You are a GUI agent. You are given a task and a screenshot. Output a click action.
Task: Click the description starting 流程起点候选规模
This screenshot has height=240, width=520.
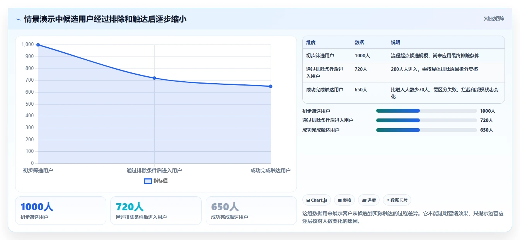tap(435, 56)
